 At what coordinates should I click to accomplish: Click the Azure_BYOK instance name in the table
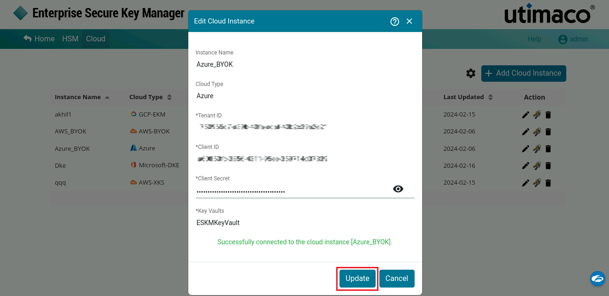(x=72, y=148)
